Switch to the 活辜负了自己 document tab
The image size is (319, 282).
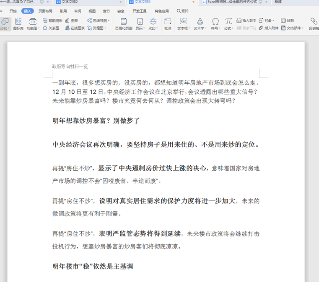click(x=17, y=2)
